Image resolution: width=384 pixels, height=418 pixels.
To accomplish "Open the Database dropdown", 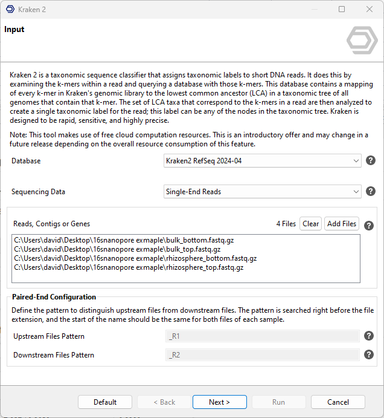I will click(263, 161).
